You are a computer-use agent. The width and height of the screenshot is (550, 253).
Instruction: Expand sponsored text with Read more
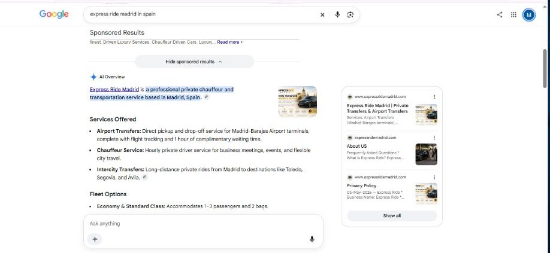[x=229, y=42]
